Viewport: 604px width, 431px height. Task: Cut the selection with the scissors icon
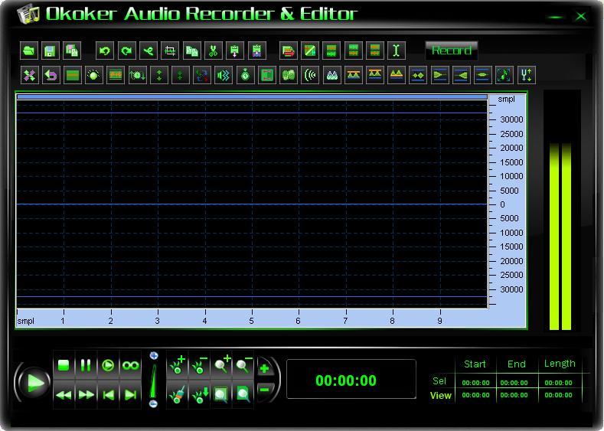(214, 51)
